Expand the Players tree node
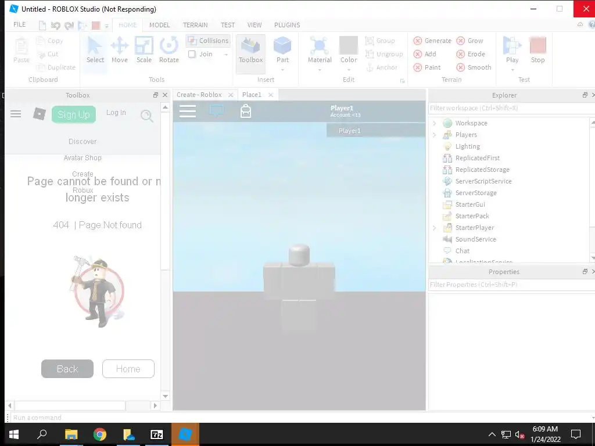 coord(435,135)
